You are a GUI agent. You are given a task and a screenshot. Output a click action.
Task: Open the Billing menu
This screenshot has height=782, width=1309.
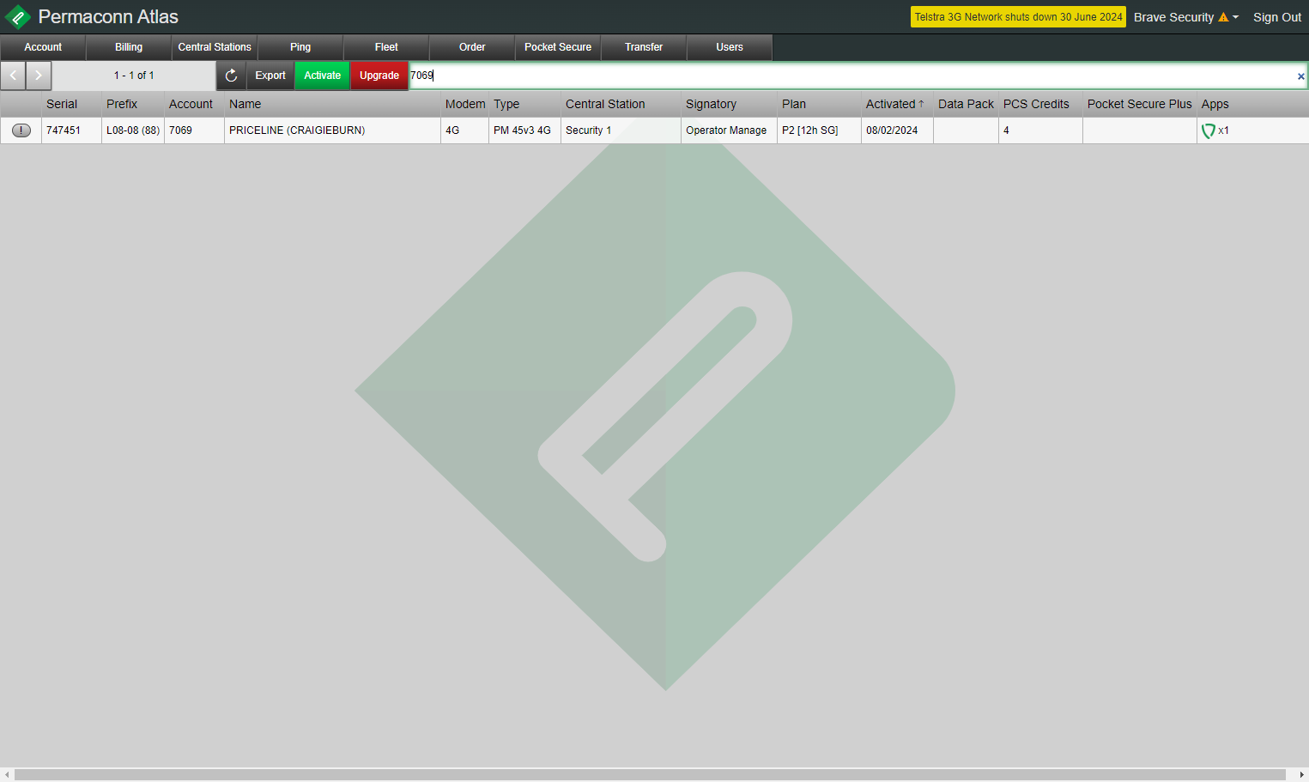129,47
